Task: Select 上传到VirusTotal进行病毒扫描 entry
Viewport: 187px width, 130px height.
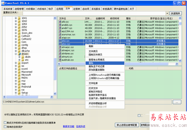Action: click(105, 75)
